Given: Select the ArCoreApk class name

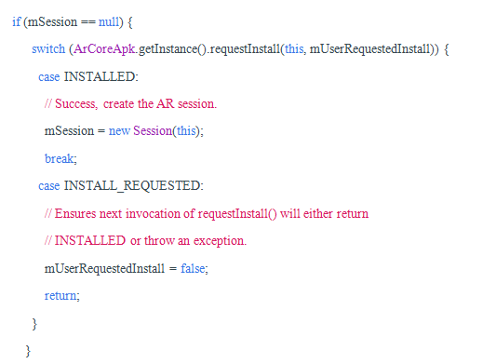Looking at the screenshot, I should coord(104,49).
